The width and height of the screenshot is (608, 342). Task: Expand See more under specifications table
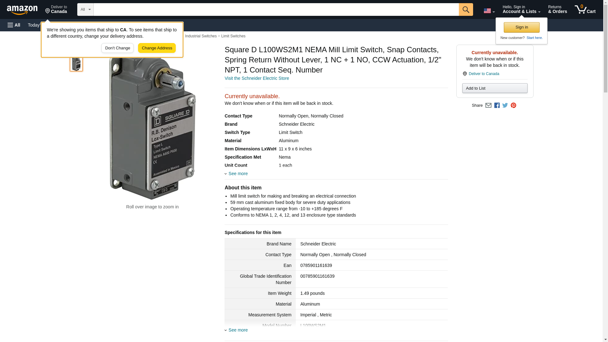238,330
